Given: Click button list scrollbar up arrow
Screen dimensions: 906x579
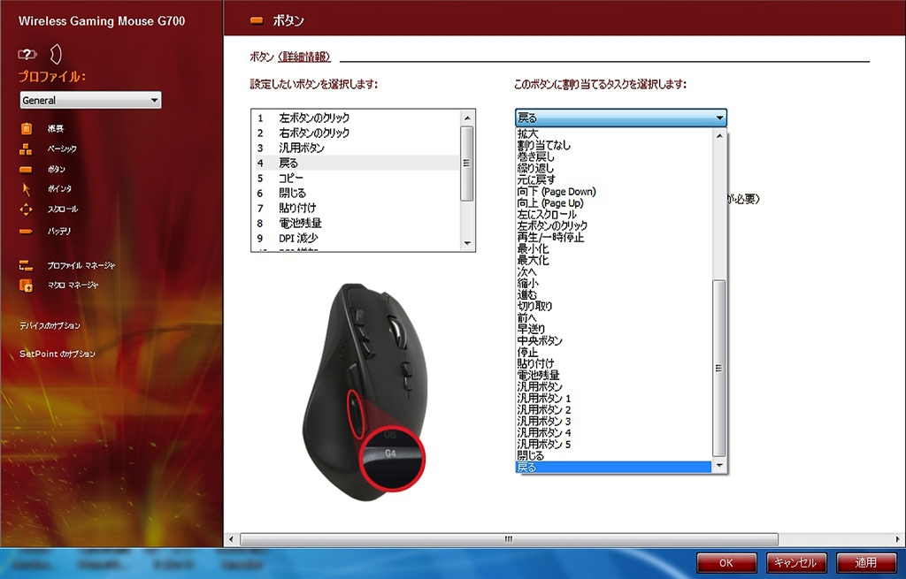Looking at the screenshot, I should (x=467, y=118).
